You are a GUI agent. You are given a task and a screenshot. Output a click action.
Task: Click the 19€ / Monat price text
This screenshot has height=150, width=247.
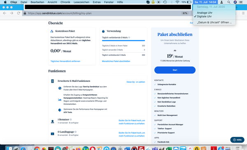pyautogui.click(x=175, y=56)
